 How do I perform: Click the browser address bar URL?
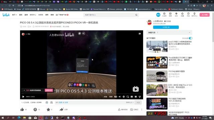click(x=37, y=6)
